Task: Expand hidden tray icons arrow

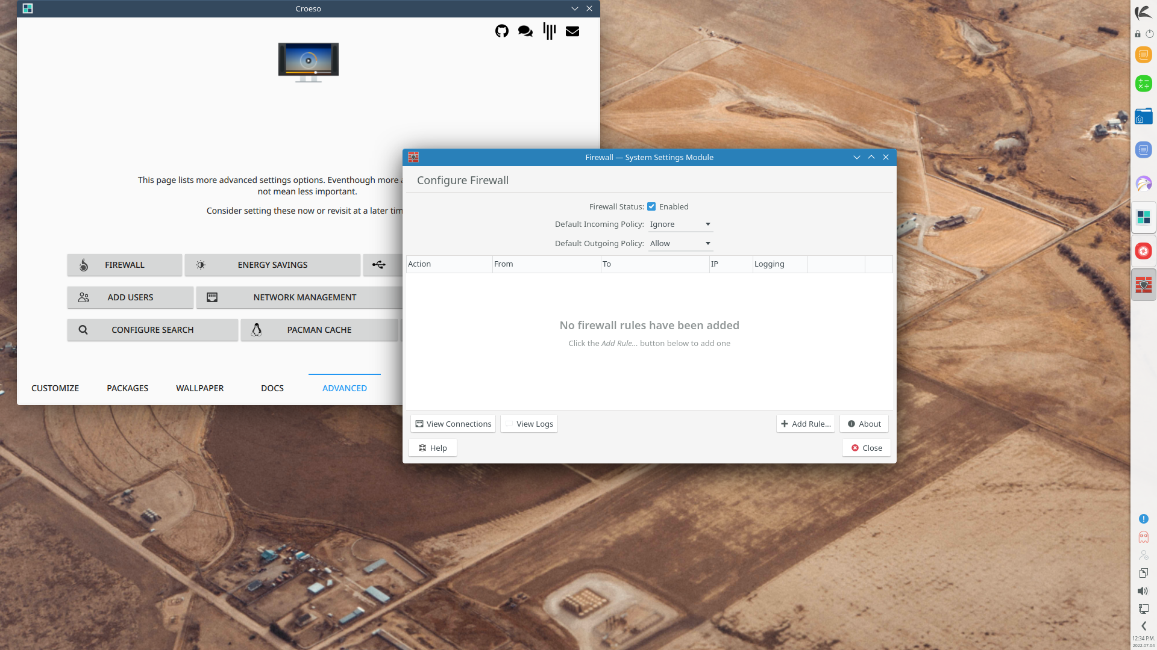Action: coord(1143,626)
